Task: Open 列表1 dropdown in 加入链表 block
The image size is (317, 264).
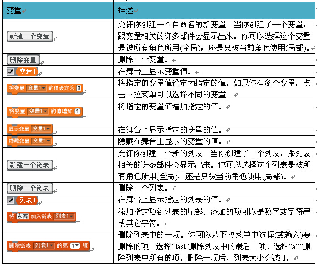Action: [64, 216]
